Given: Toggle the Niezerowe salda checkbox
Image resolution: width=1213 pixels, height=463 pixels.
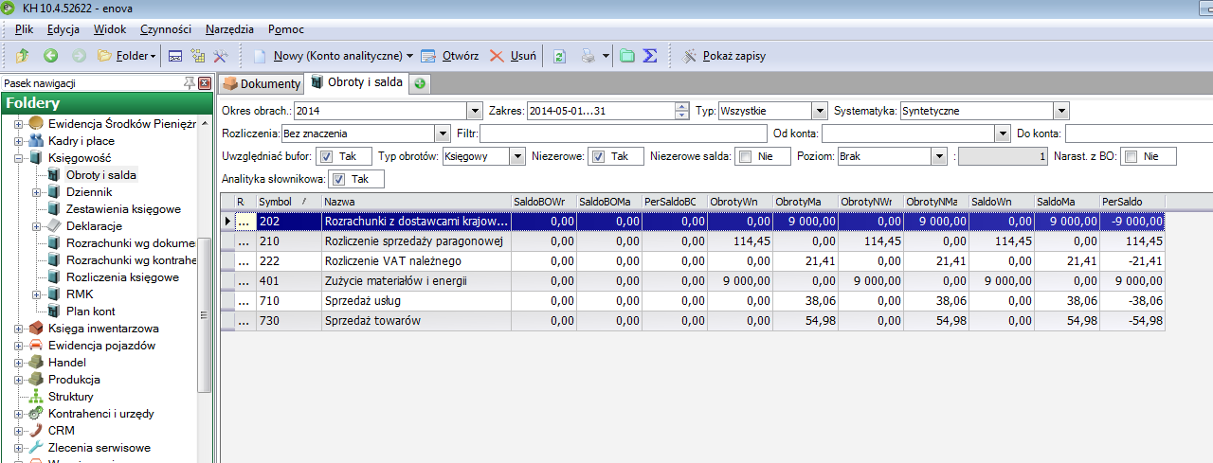Looking at the screenshot, I should point(745,156).
